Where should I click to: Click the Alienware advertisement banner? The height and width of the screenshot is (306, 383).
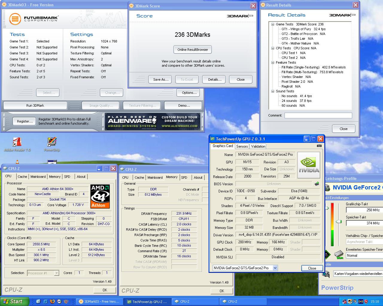tap(152, 121)
